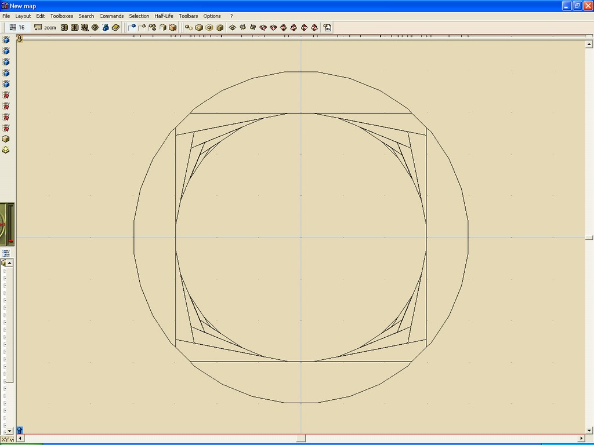This screenshot has height=445, width=594.
Task: Click the topmost blue cube icon in left sidebar
Action: [x=6, y=41]
